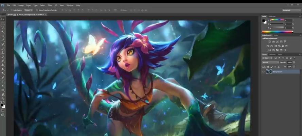Open the File menu
The height and width of the screenshot is (136, 302).
coord(8,5)
